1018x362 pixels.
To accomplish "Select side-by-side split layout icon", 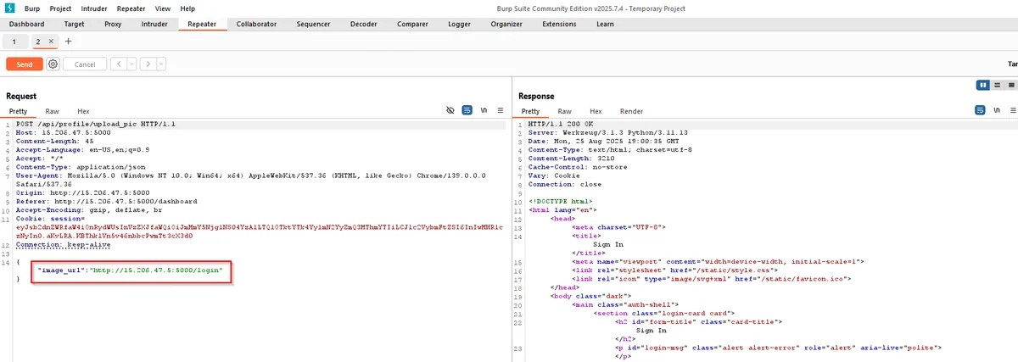I will tap(983, 85).
